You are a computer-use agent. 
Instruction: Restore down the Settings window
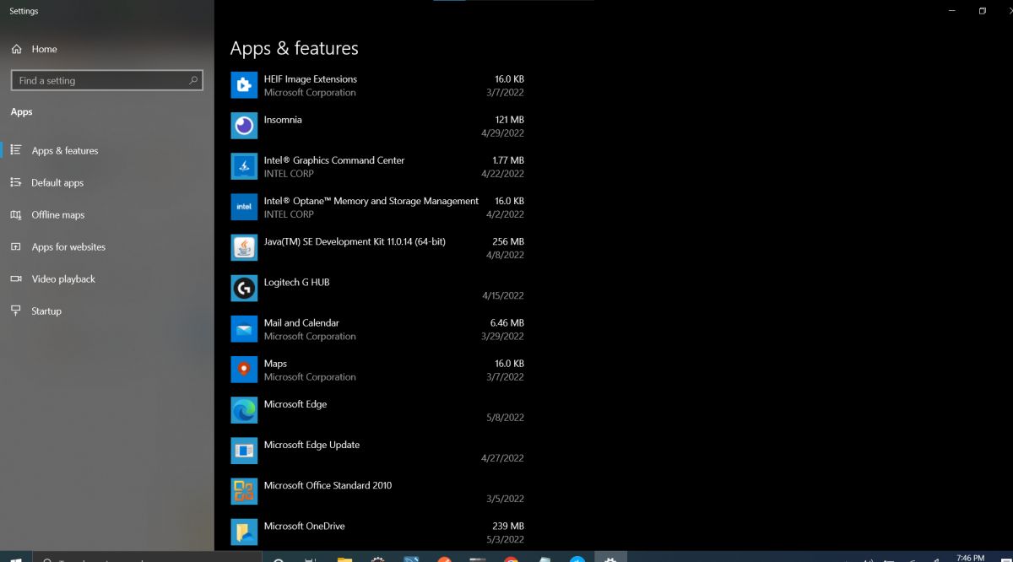click(983, 11)
